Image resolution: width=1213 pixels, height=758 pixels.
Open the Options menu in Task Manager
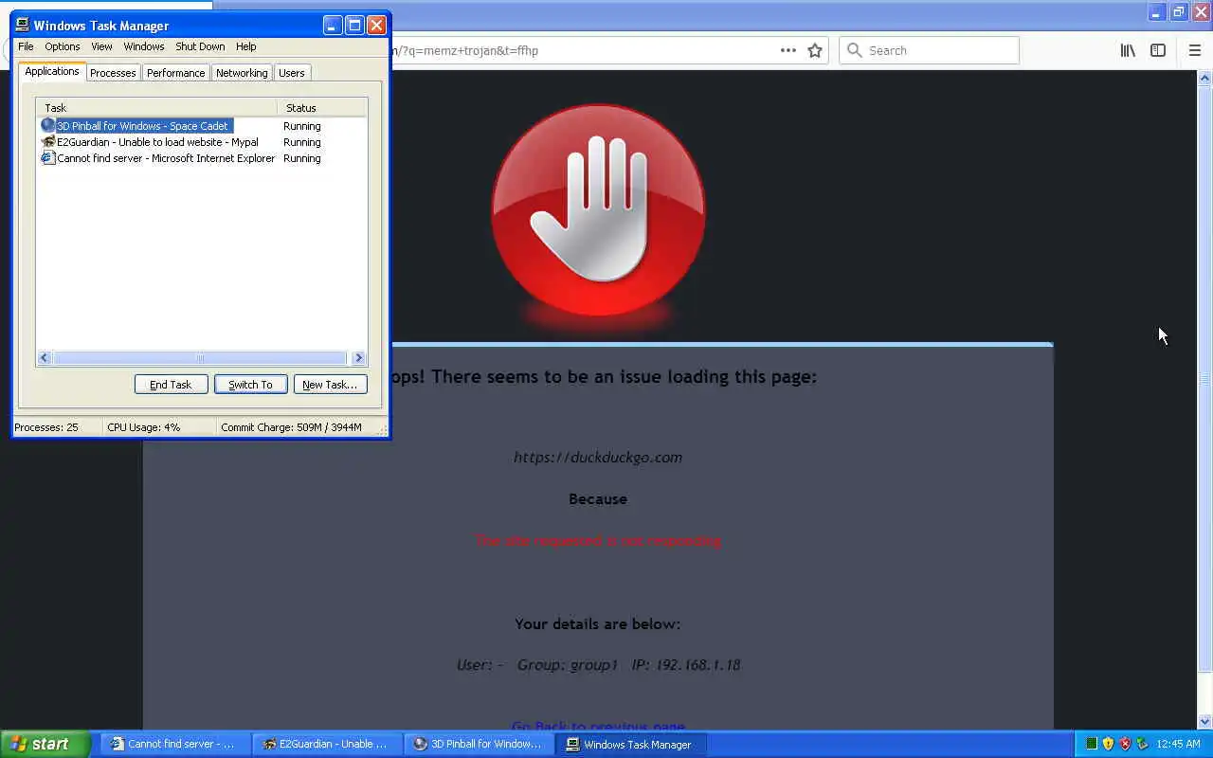click(63, 46)
